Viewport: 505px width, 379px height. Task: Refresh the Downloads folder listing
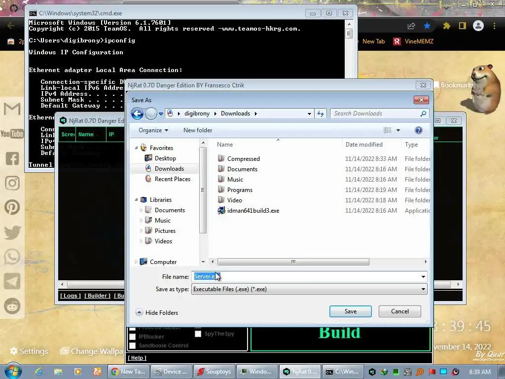[x=321, y=114]
